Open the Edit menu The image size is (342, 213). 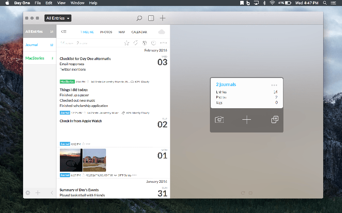[49, 3]
